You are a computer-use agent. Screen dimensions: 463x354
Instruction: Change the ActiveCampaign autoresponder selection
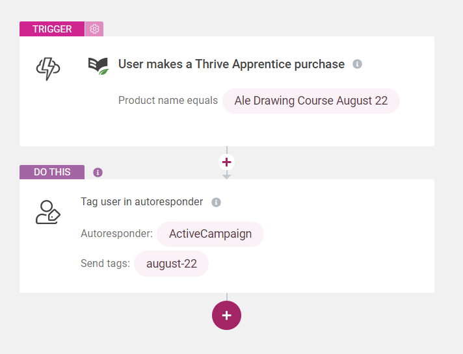tap(210, 234)
